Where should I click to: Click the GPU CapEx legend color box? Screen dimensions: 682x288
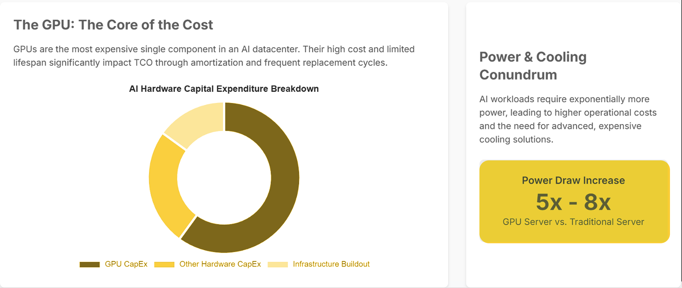(x=90, y=264)
